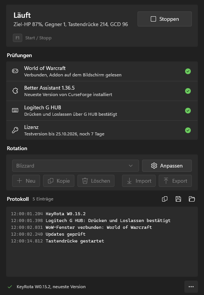The image size is (204, 295).
Task: Click the Prüfungen section heading
Action: 19,55
